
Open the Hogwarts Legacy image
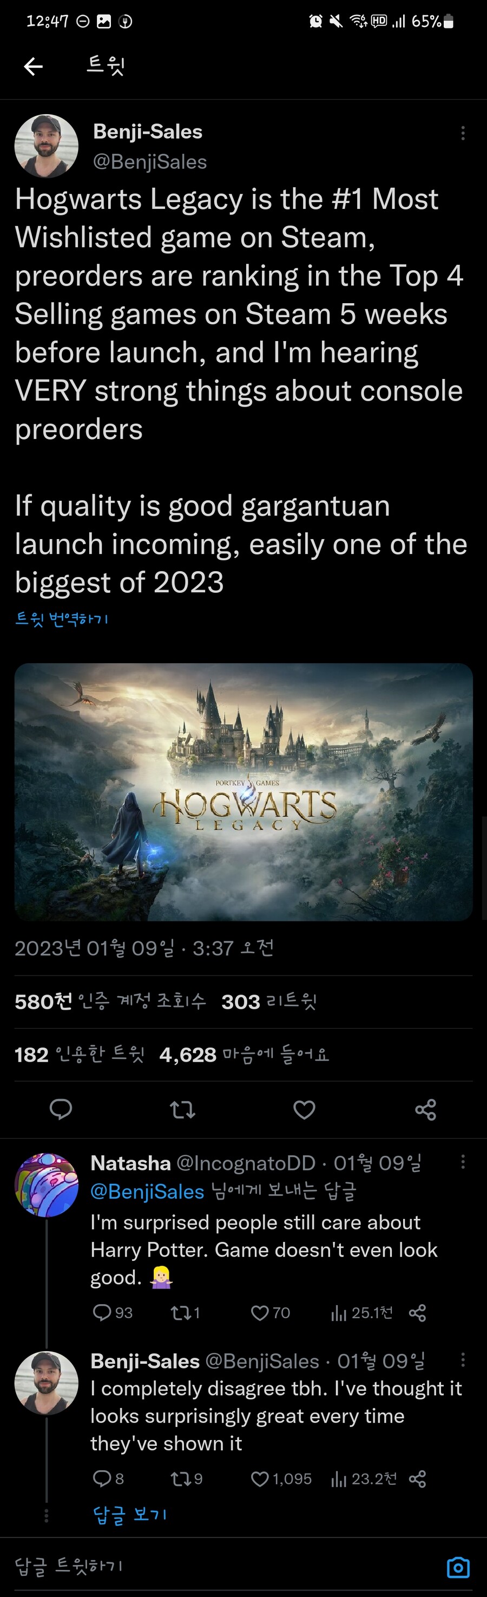243,791
